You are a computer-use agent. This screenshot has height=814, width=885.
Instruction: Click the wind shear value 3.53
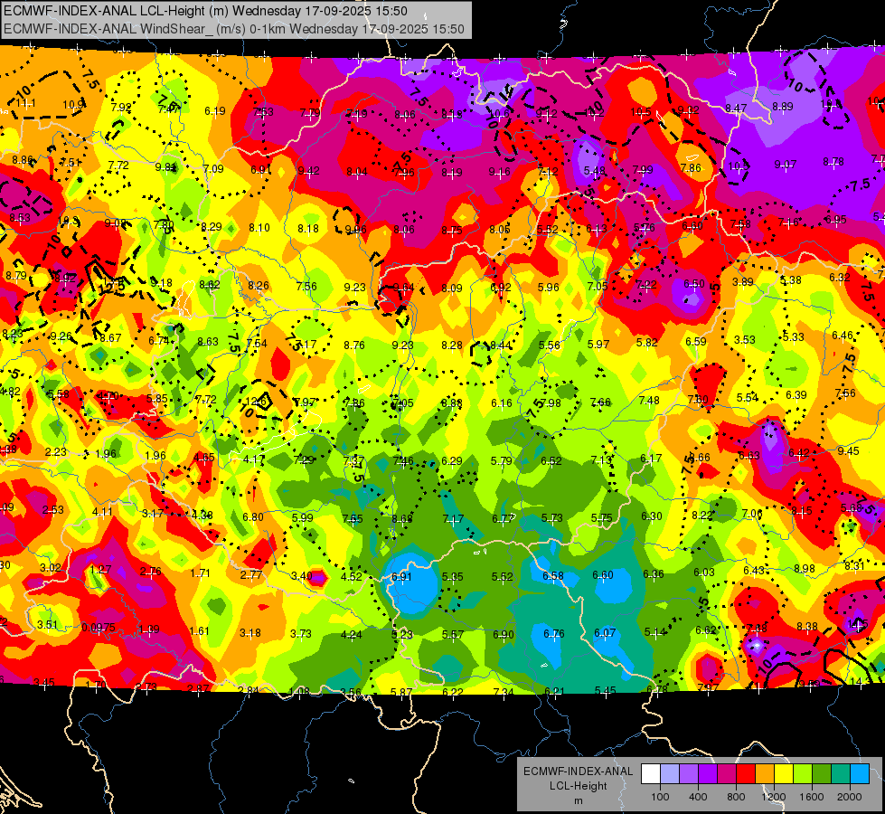(x=745, y=339)
